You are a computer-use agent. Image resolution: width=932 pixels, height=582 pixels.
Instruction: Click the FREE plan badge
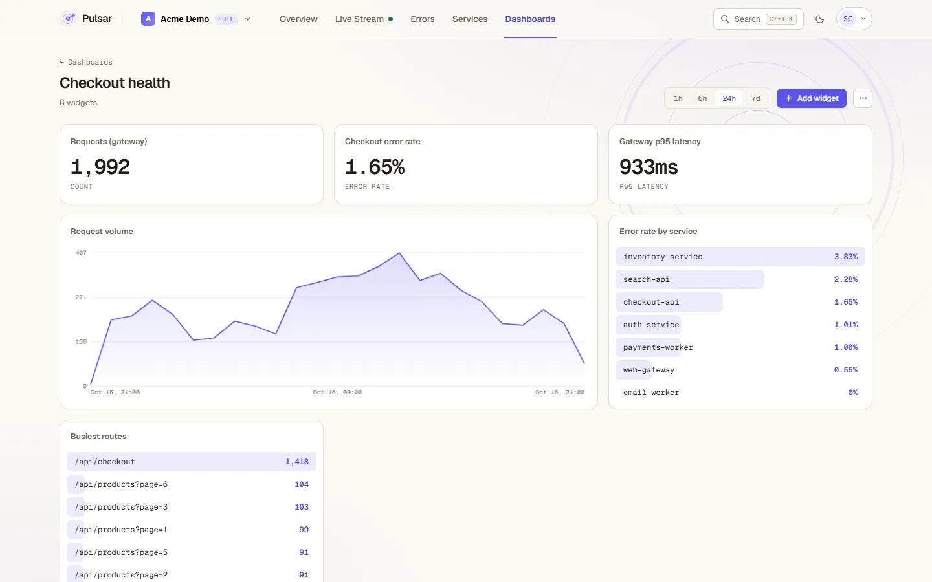point(227,19)
